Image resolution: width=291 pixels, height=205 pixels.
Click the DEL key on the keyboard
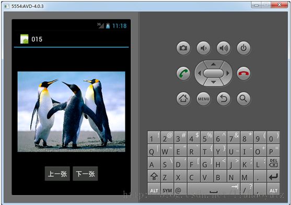(274, 163)
